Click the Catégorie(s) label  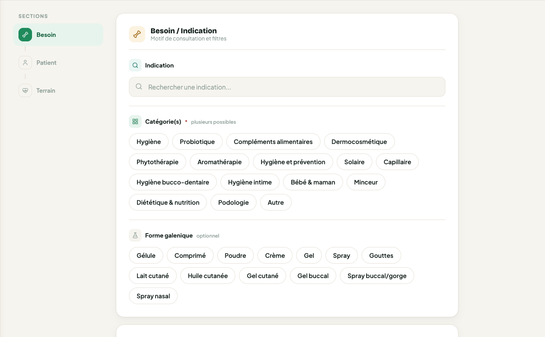pos(163,121)
